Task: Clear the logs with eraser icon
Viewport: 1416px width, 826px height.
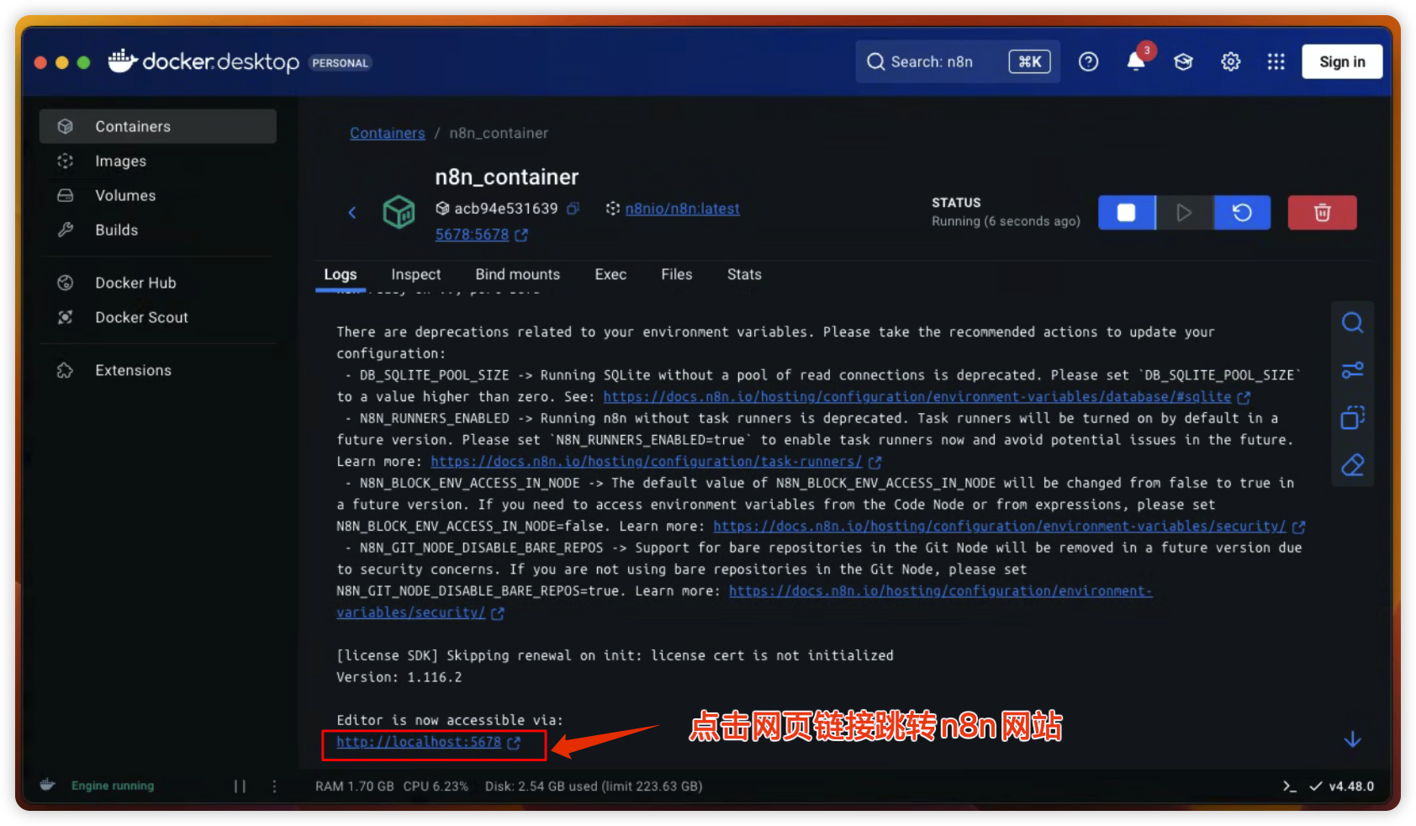Action: pos(1352,465)
